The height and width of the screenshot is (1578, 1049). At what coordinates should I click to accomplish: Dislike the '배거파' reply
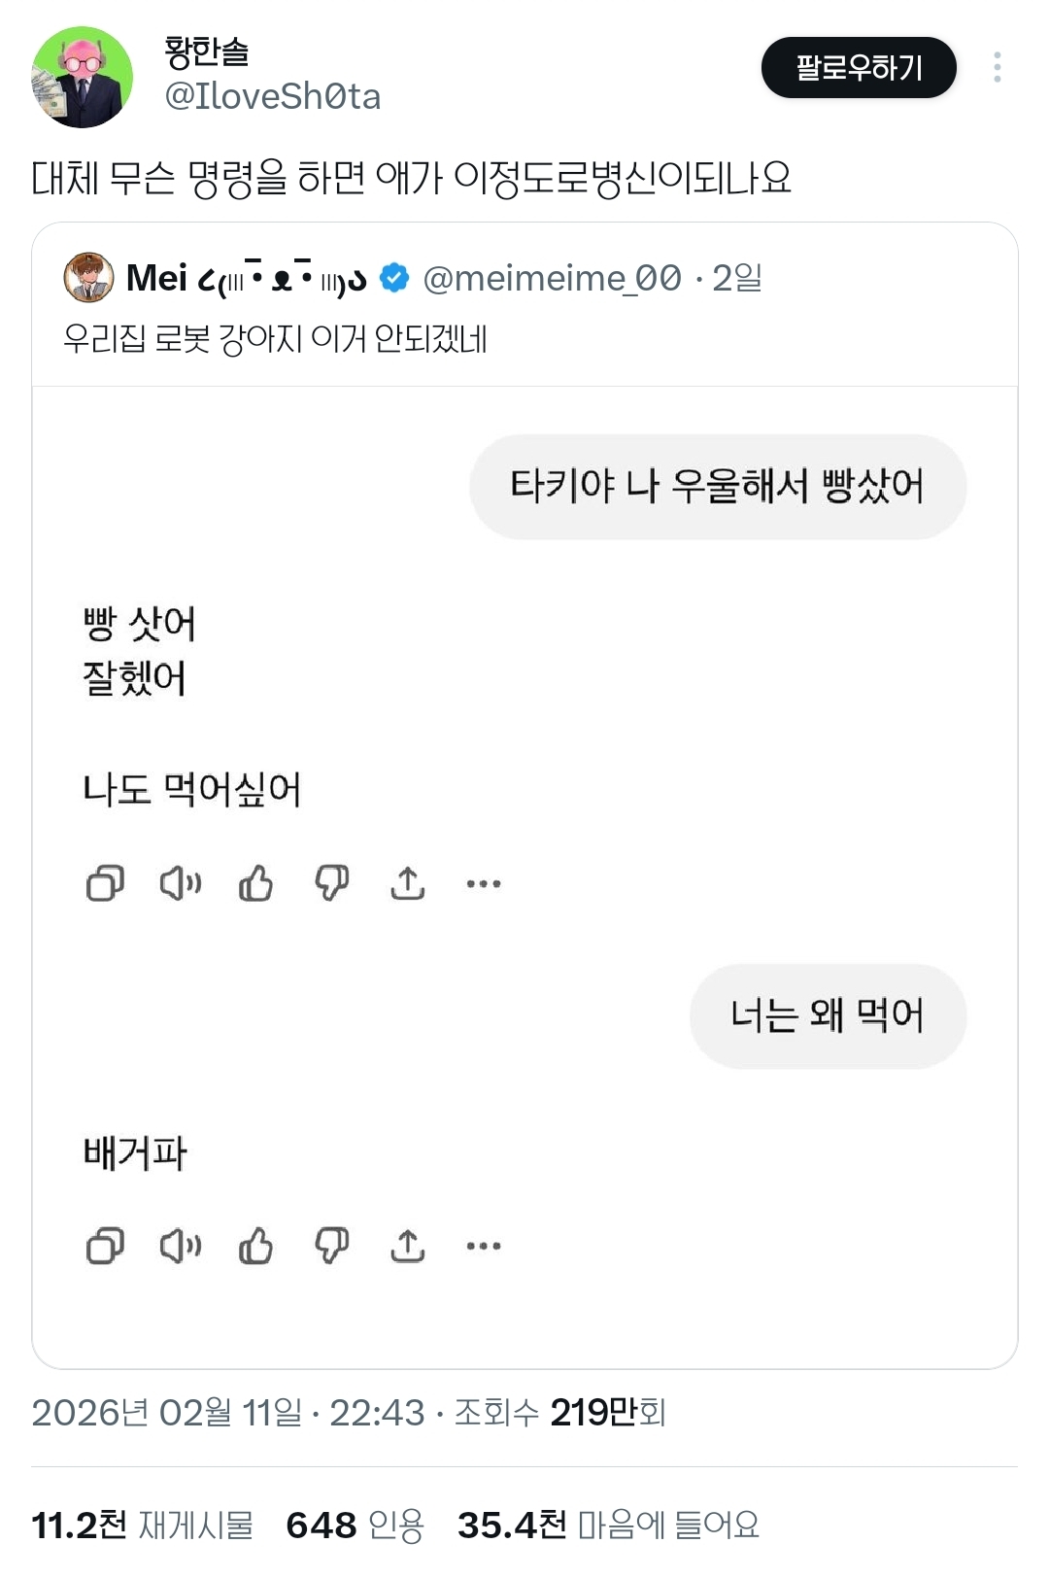click(331, 1246)
